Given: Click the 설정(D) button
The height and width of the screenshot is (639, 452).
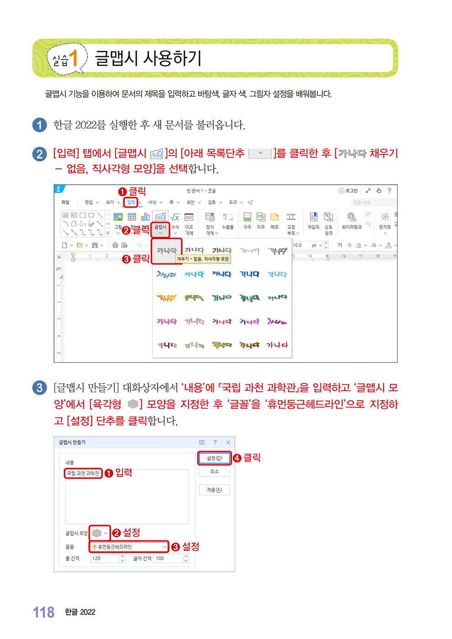Looking at the screenshot, I should [x=215, y=458].
